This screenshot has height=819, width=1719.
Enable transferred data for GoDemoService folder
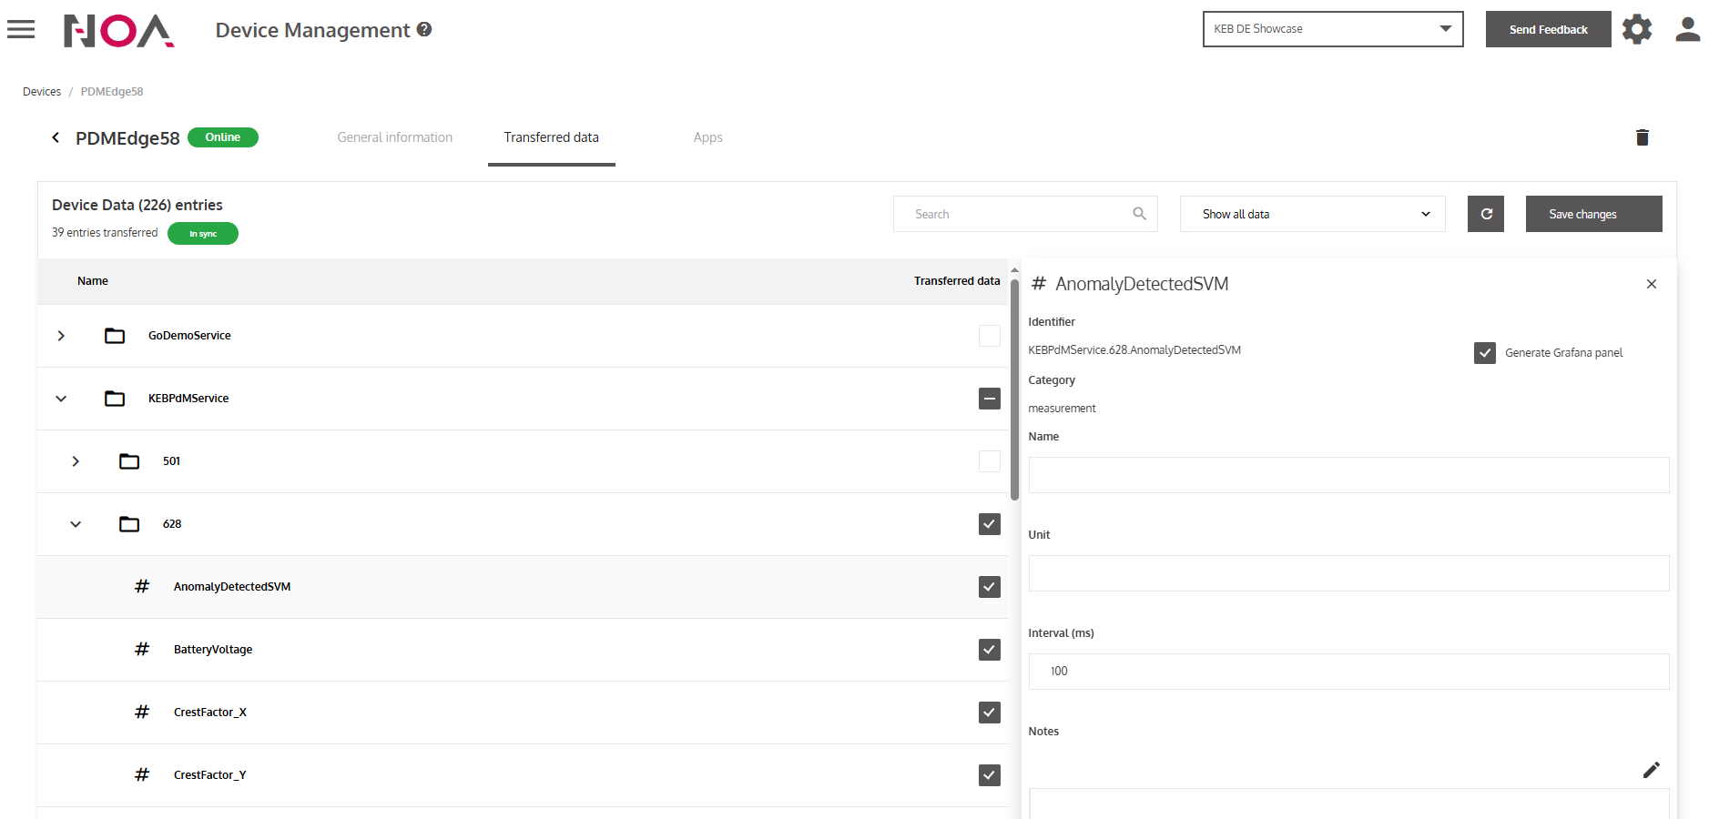(989, 336)
